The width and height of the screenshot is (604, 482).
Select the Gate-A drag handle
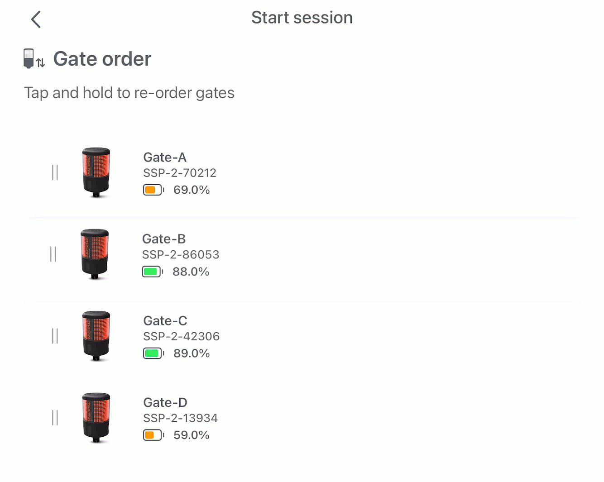click(x=55, y=172)
